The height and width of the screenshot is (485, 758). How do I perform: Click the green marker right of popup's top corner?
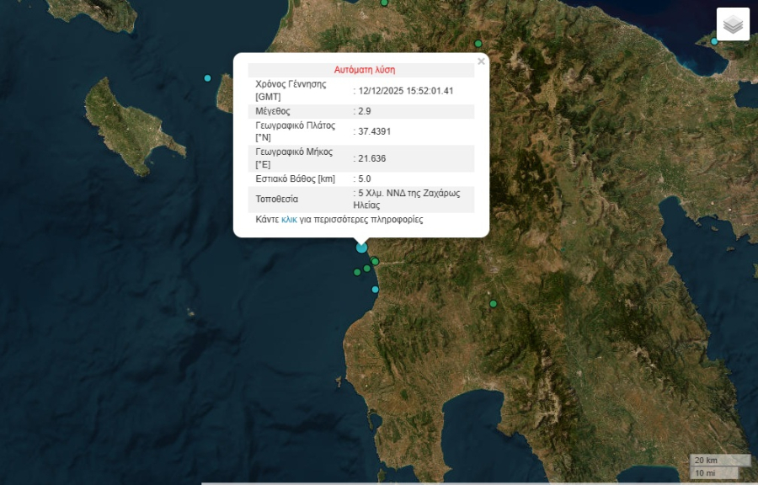pyautogui.click(x=478, y=44)
